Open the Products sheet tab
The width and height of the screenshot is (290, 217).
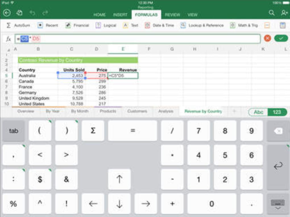pyautogui.click(x=108, y=111)
